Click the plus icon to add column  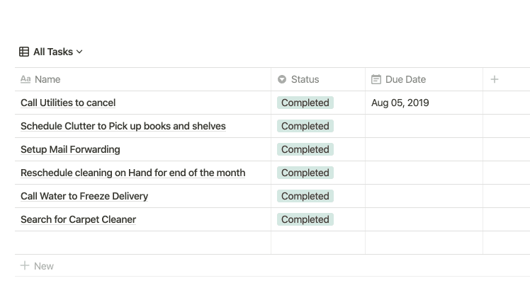click(495, 79)
